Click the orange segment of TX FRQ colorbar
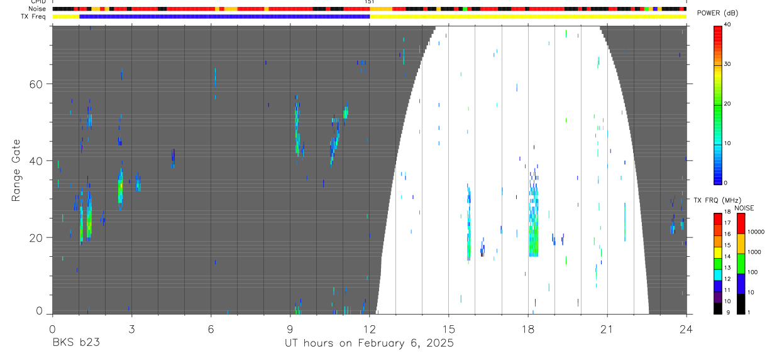 click(717, 240)
